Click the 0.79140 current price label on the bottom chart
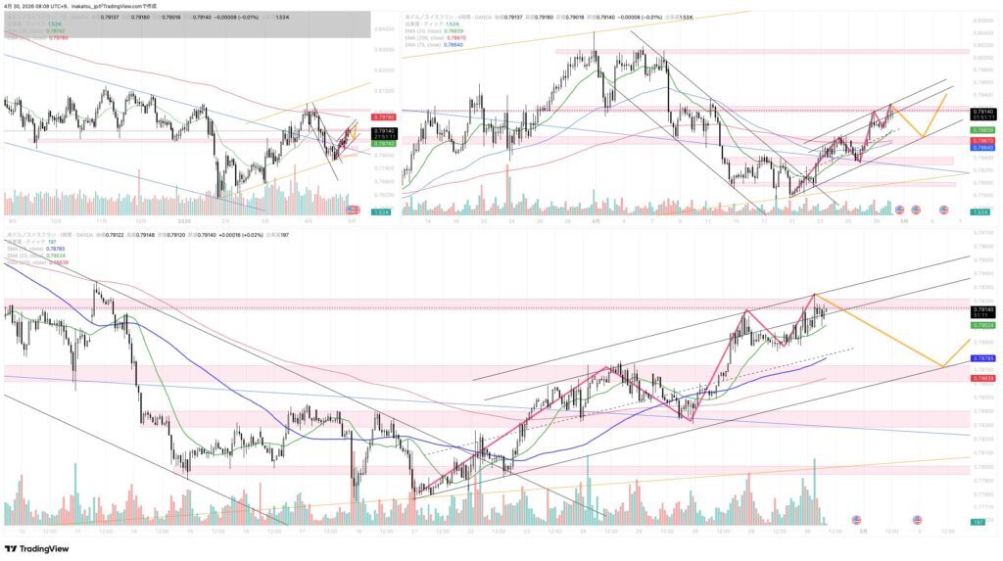Viewport: 1003px width, 561px height. tap(983, 309)
